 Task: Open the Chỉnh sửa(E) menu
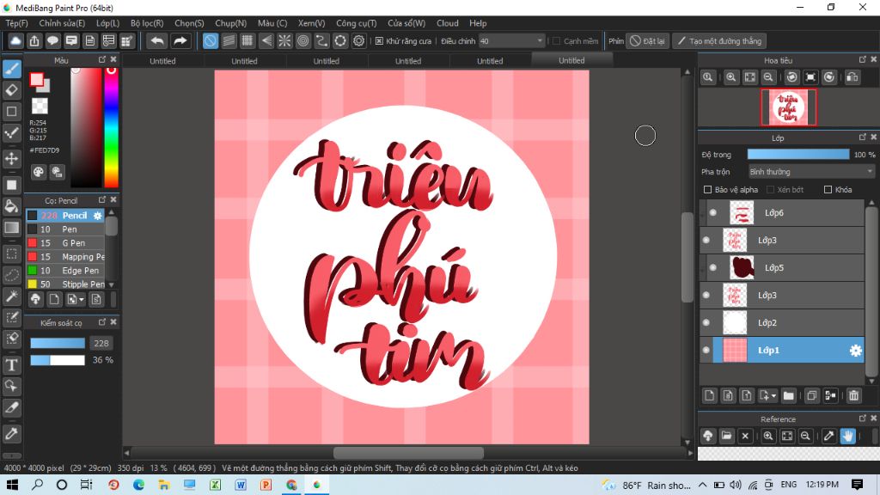click(x=62, y=23)
